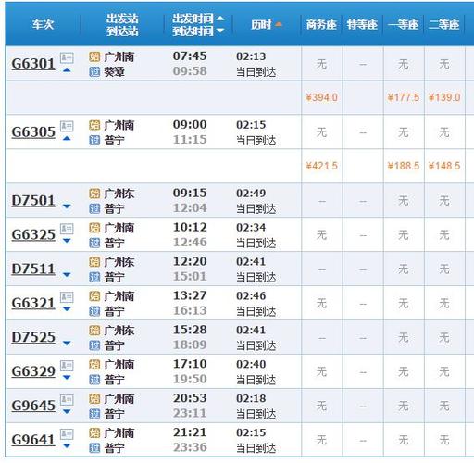Sort by 出发时间 departure time header
Screen dimensions: 474x463
[x=198, y=19]
